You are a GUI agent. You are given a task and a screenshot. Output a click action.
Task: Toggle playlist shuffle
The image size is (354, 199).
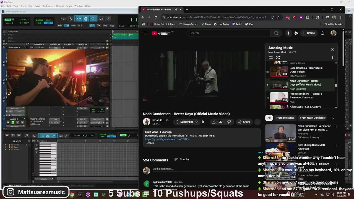[278, 57]
